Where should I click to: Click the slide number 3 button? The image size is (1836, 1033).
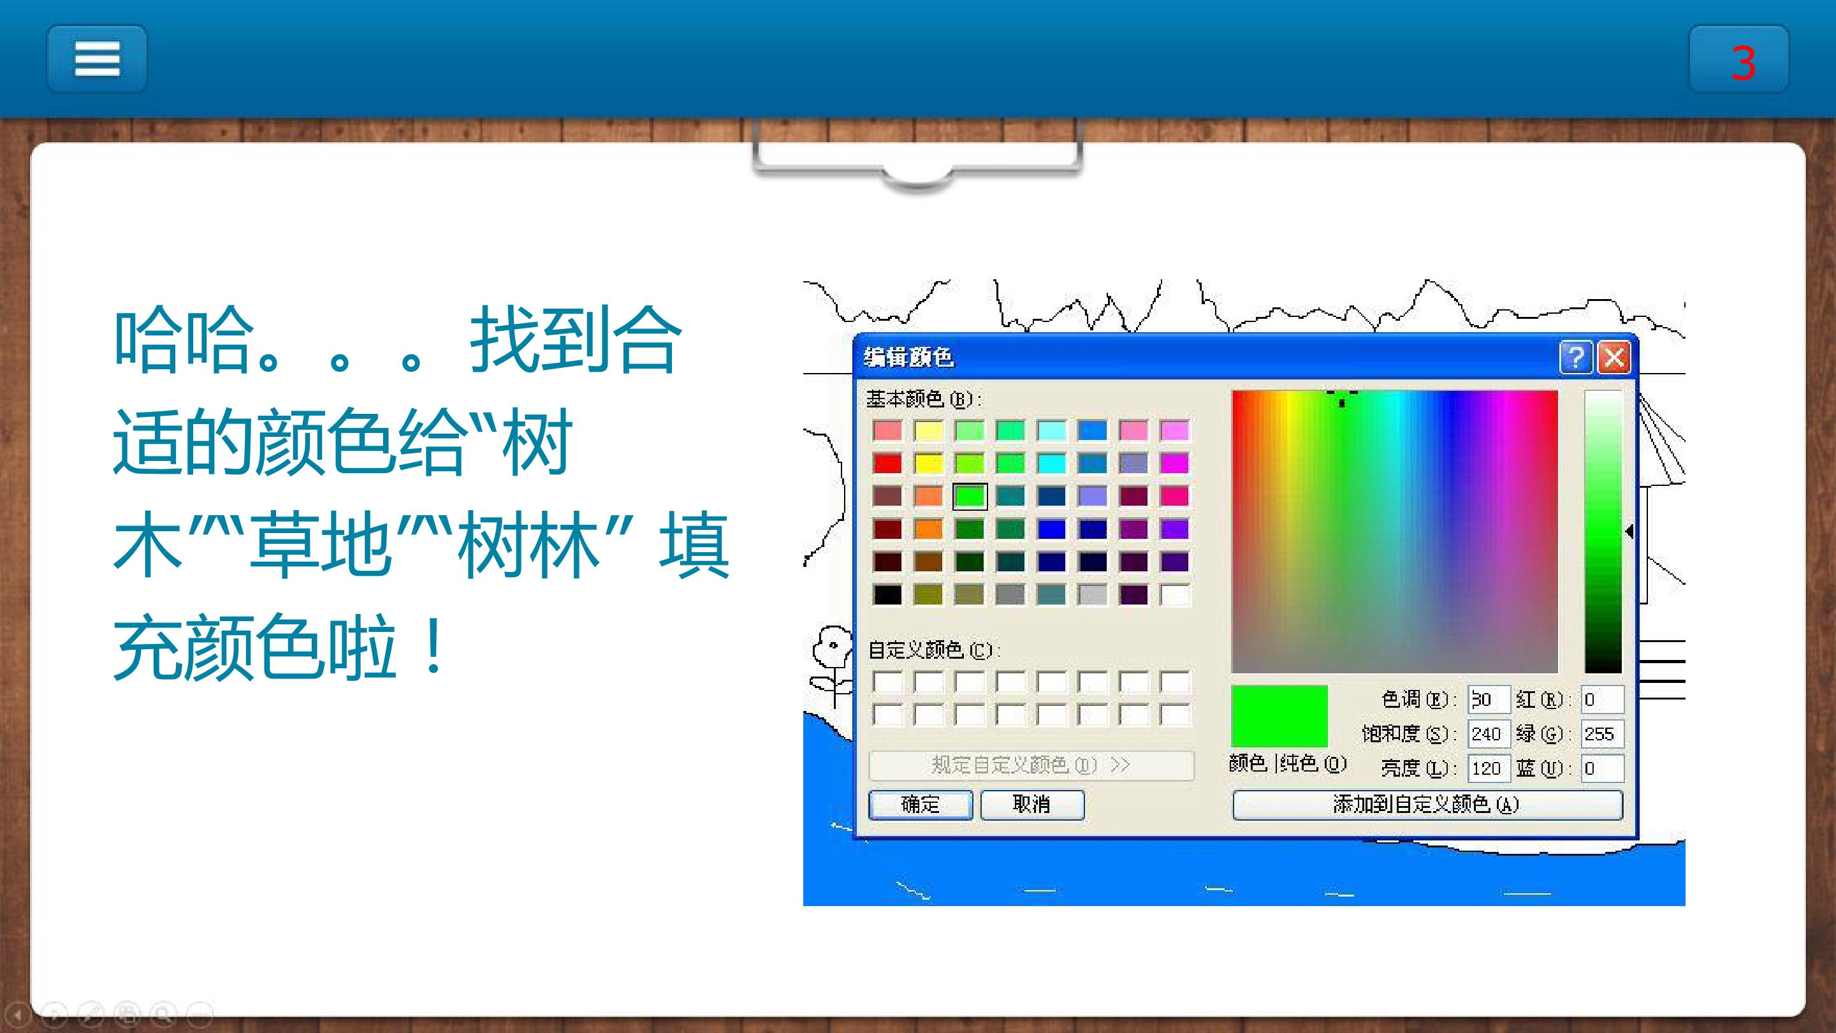point(1738,59)
